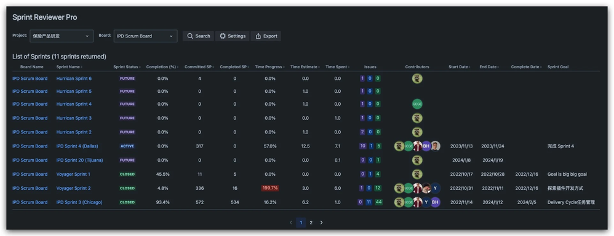Open Hurrican Sprint 4 link

74,104
